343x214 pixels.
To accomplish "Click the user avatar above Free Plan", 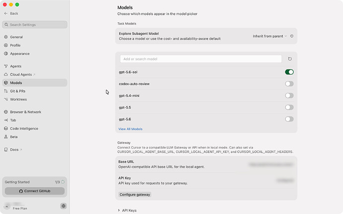I will 7,207.
